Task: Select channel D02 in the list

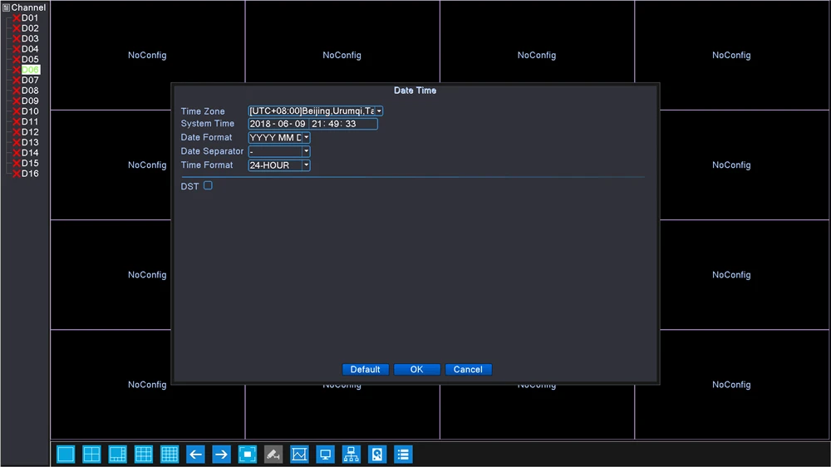Action: click(x=30, y=28)
